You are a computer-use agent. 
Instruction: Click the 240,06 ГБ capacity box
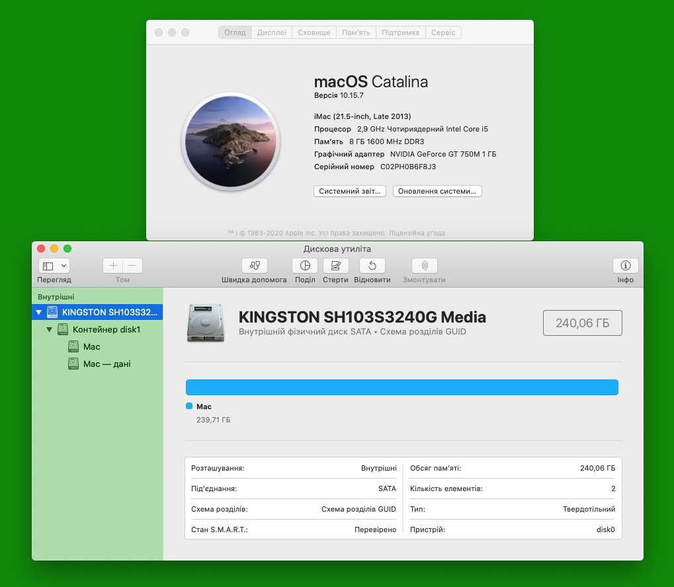583,323
